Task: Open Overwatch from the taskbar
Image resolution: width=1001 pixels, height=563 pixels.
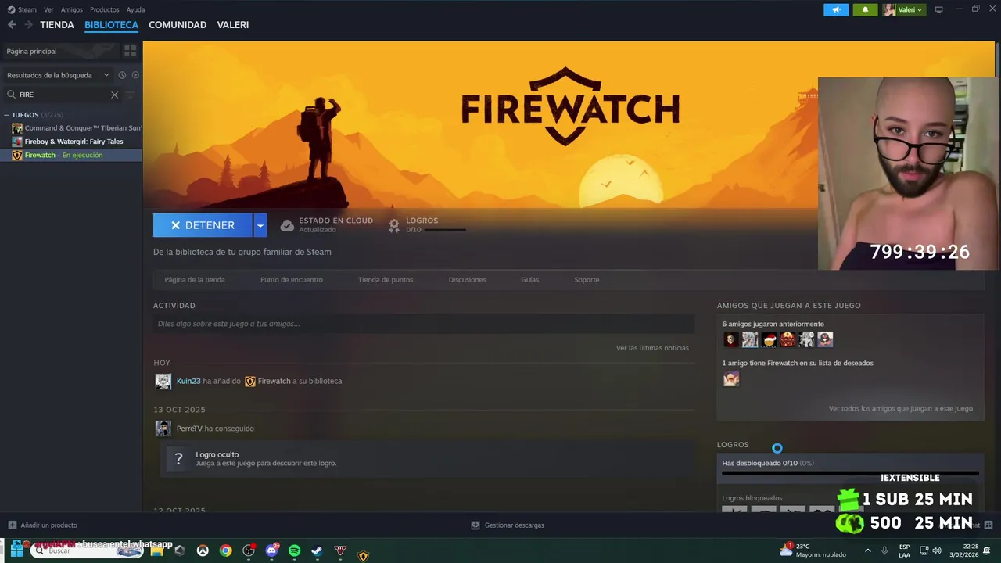Action: point(203,550)
